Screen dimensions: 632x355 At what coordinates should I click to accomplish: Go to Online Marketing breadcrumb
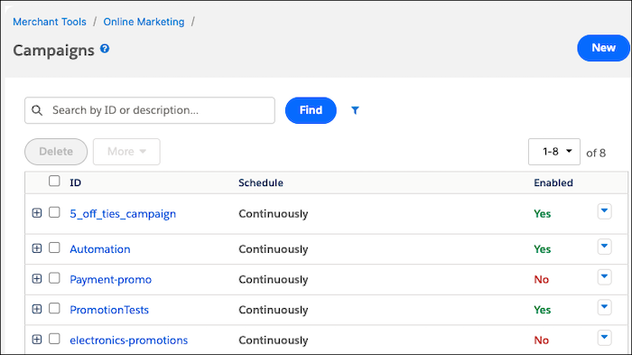[144, 22]
